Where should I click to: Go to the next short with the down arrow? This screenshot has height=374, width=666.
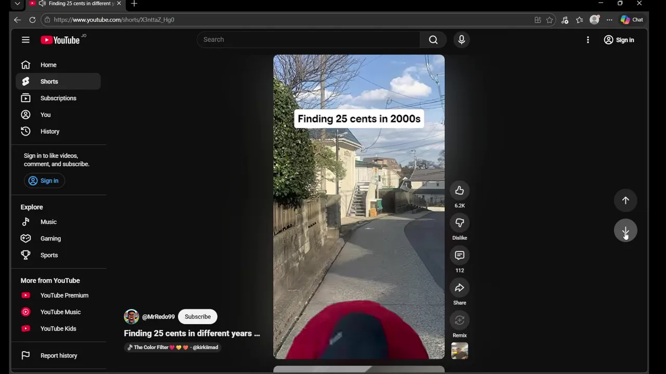pos(625,231)
